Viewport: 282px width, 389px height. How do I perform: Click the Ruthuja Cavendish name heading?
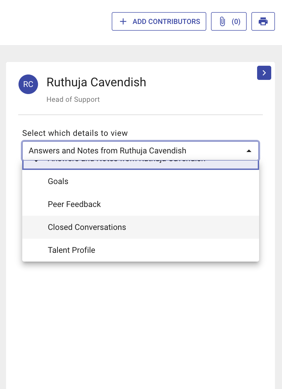pyautogui.click(x=96, y=82)
